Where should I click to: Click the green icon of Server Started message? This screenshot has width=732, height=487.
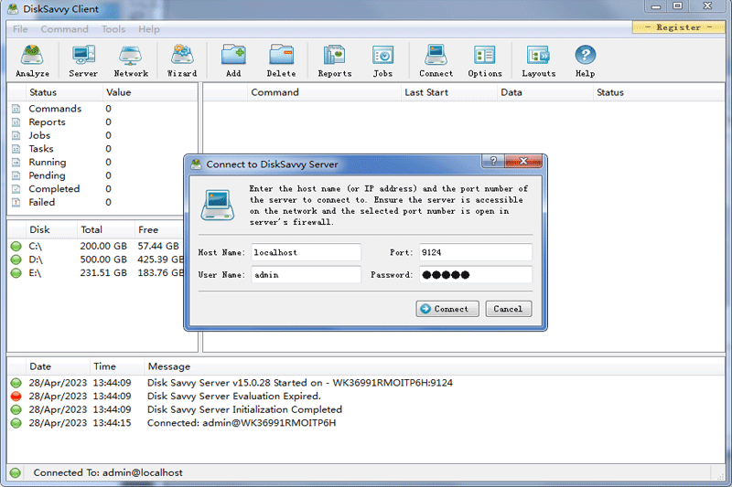click(16, 383)
